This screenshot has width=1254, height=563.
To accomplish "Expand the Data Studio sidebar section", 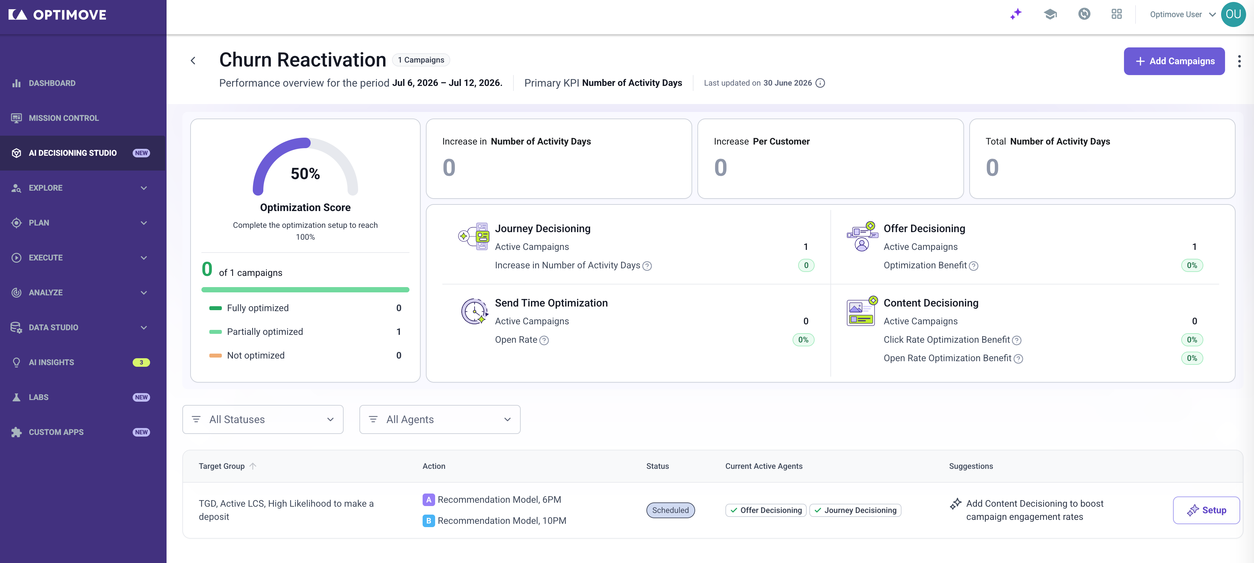I will 144,328.
